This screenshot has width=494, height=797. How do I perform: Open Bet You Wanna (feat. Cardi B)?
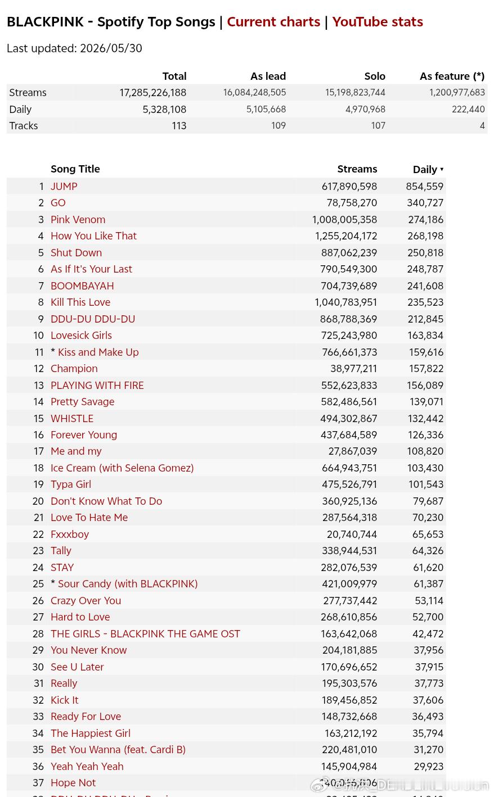pos(118,750)
